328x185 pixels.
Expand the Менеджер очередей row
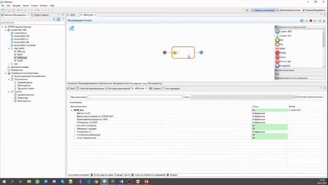point(75,128)
